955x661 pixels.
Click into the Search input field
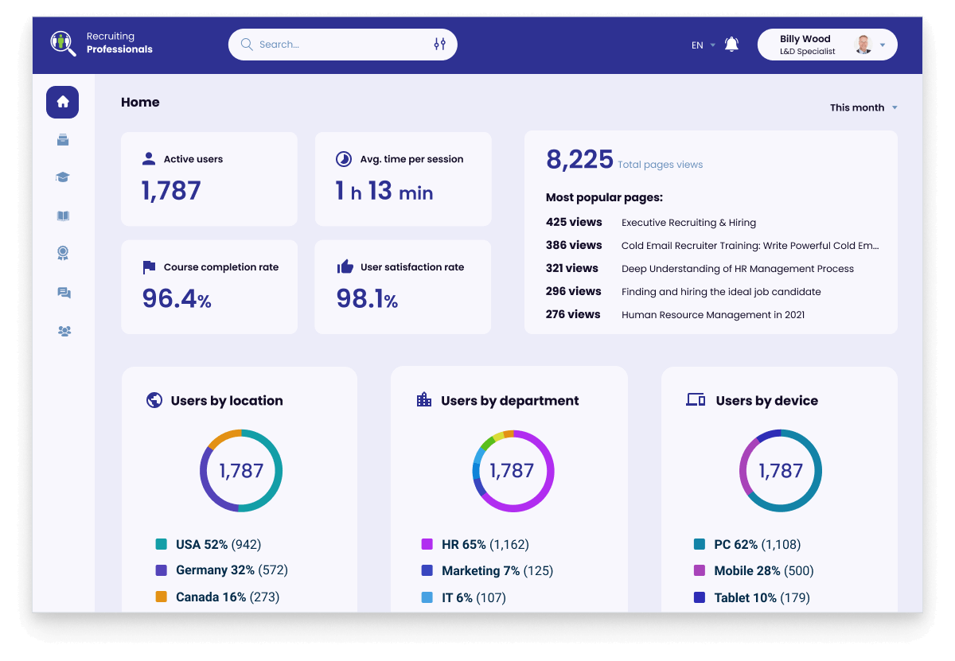338,45
